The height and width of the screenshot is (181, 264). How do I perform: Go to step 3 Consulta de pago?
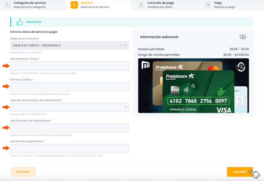[x=165, y=5]
